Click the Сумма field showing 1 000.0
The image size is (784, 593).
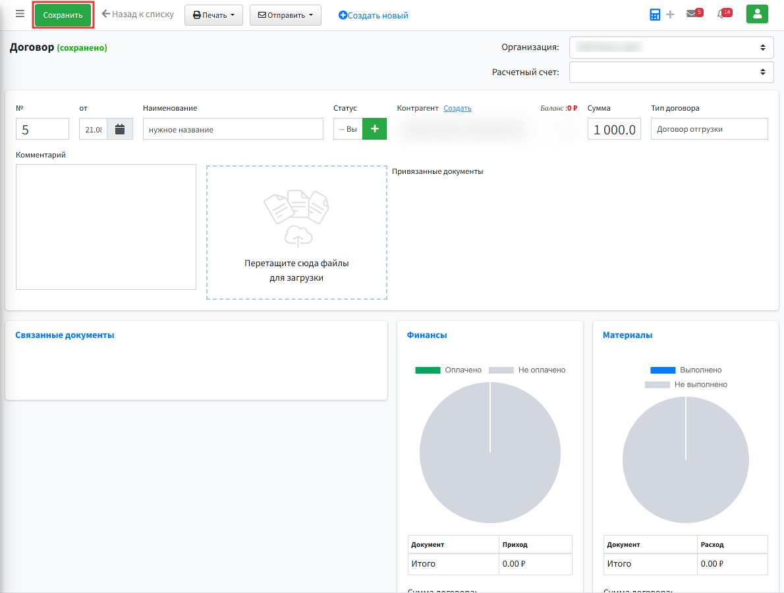[x=614, y=129]
